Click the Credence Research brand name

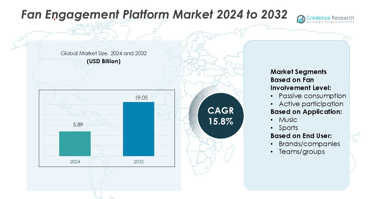[x=330, y=18]
